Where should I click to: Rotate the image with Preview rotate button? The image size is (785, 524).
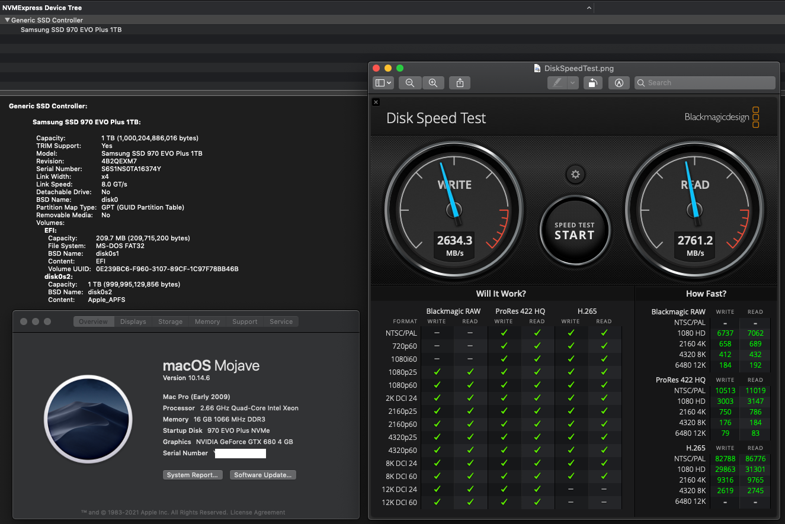click(x=593, y=83)
